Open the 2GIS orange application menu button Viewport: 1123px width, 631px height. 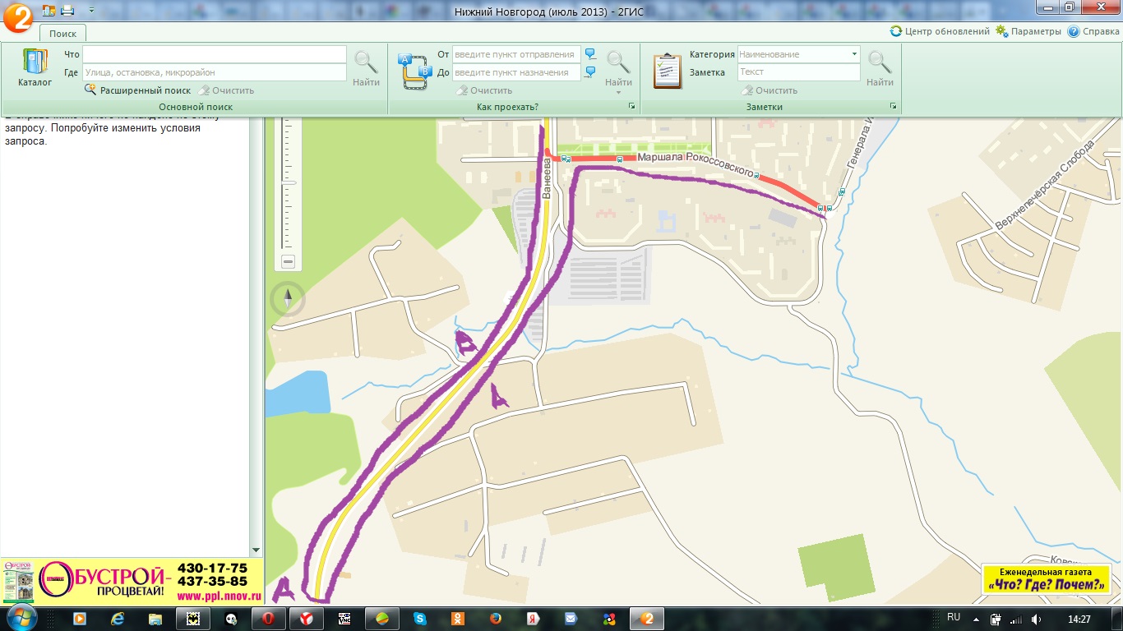pos(18,16)
